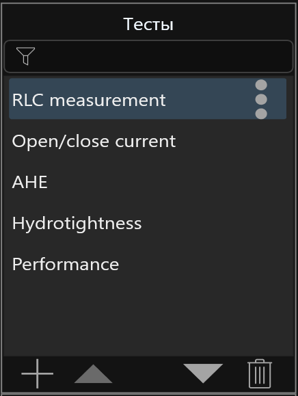Show options via RLC measurement kebab dots
The width and height of the screenshot is (298, 396).
261,99
